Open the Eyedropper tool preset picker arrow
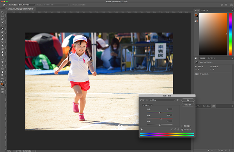The image size is (234, 152). click(x=6, y=5)
